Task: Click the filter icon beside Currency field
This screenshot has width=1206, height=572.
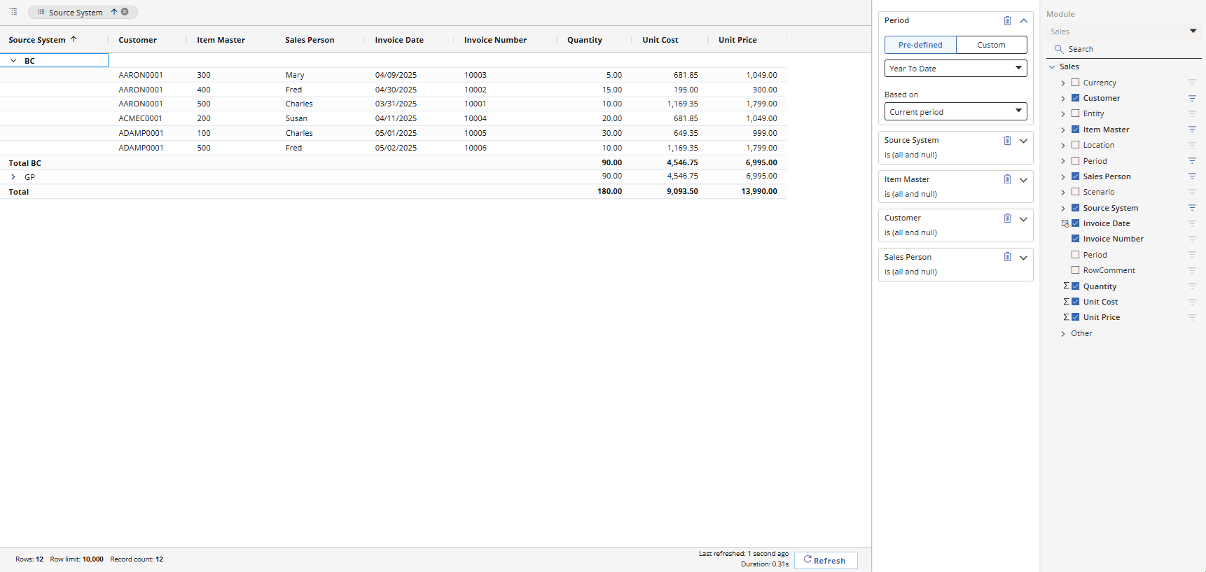Action: [1192, 83]
